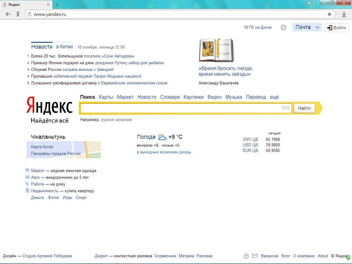Close the Яндекс tab
The height and width of the screenshot is (264, 352).
48,5
